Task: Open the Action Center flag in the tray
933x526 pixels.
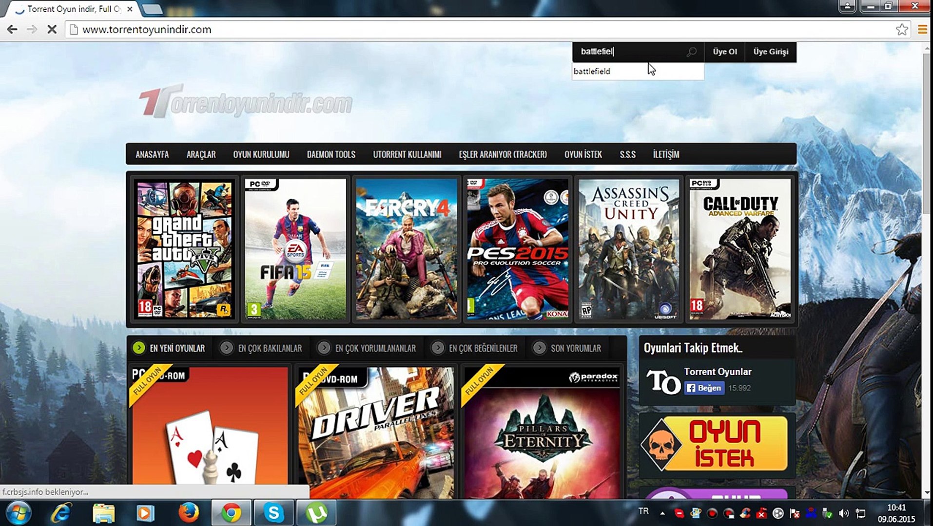Action: 795,513
